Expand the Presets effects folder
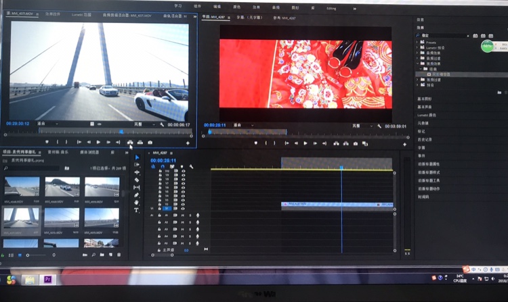 click(x=417, y=42)
